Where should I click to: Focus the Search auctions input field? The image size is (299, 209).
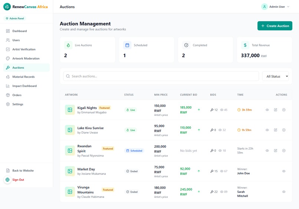point(161,76)
